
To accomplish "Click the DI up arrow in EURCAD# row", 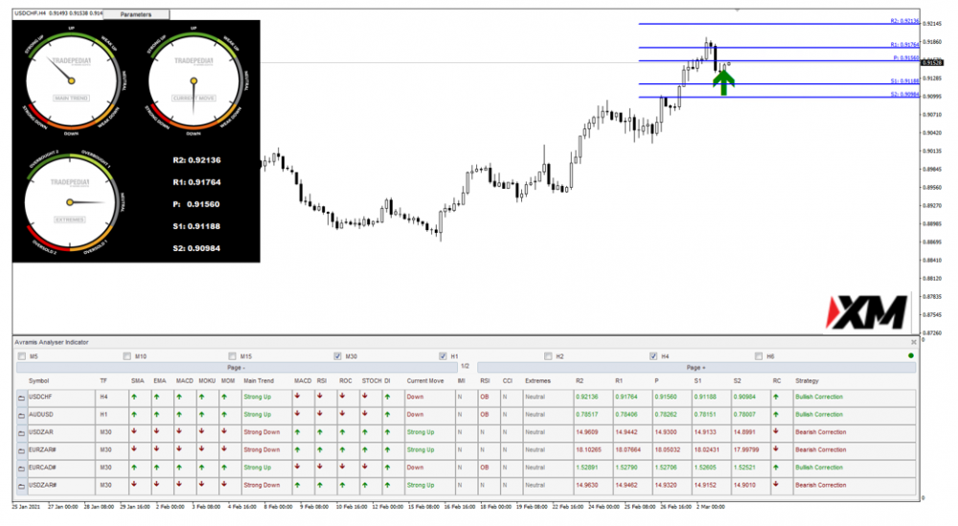I will click(x=387, y=467).
